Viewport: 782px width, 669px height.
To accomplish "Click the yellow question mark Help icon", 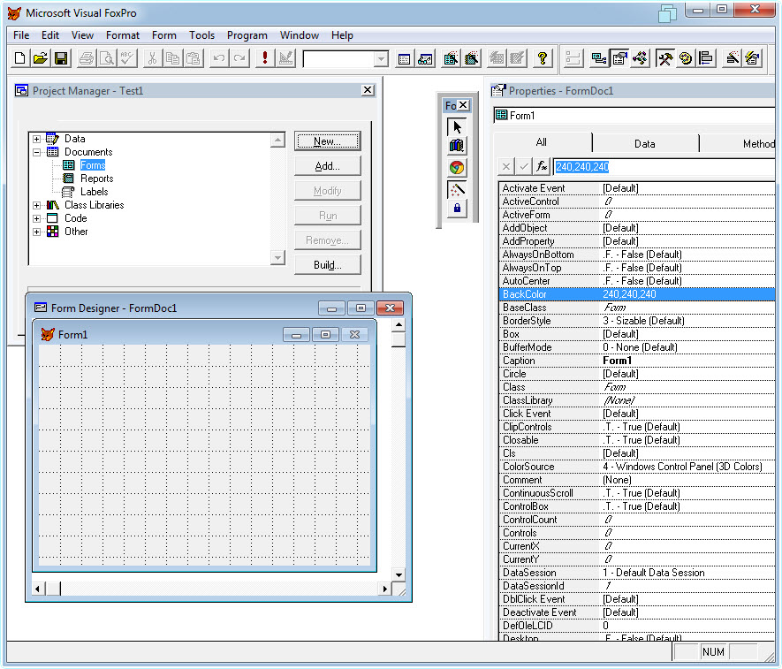I will (543, 59).
